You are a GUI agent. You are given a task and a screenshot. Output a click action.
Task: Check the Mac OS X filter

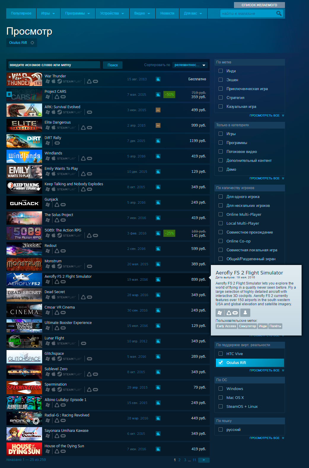click(x=221, y=397)
